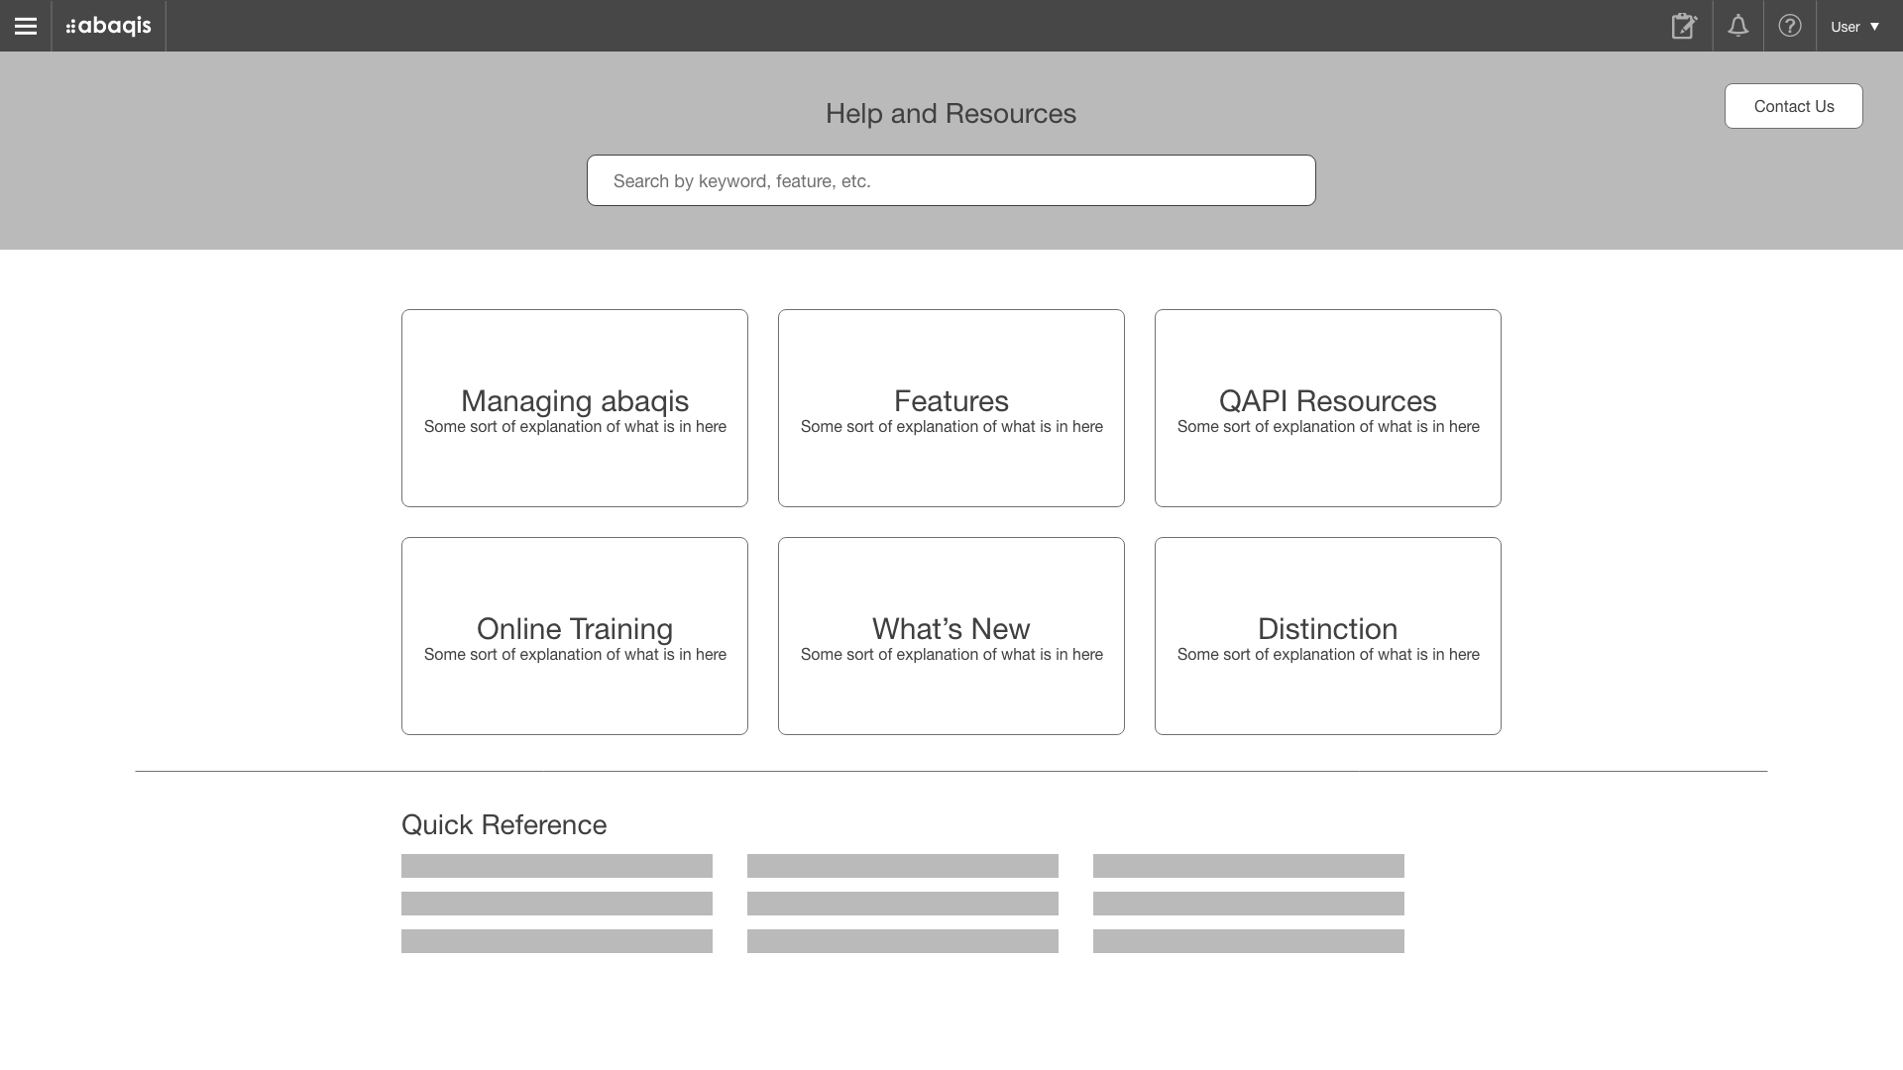This screenshot has height=1070, width=1903.
Task: Open the Online Training card
Action: [575, 636]
